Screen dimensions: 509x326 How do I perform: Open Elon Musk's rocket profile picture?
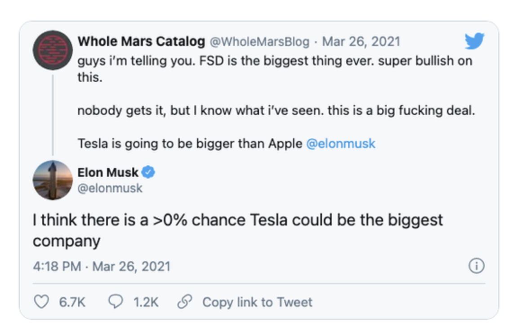53,180
